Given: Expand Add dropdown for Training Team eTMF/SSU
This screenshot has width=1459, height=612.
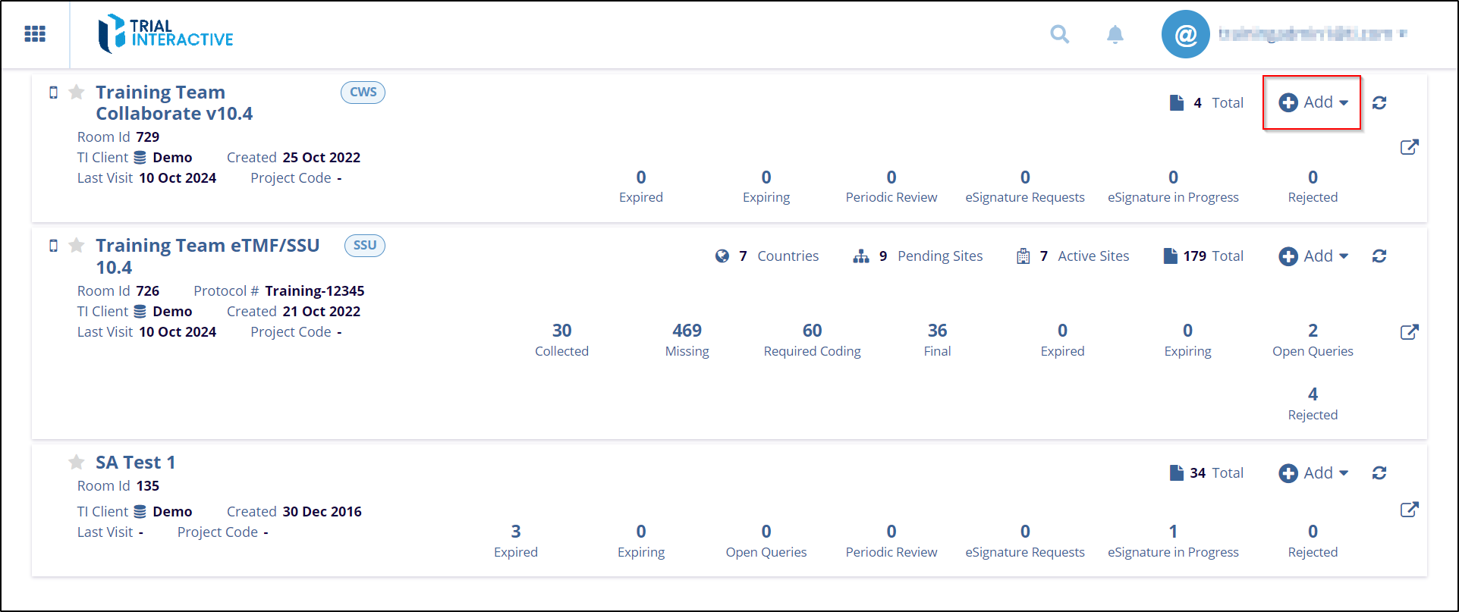Looking at the screenshot, I should click(x=1313, y=256).
